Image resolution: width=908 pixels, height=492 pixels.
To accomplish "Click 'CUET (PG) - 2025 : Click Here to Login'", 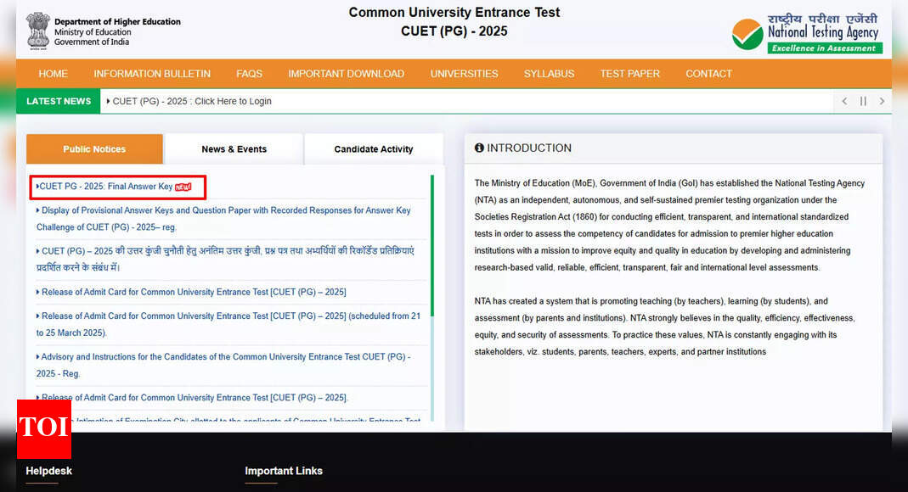I will tap(192, 101).
